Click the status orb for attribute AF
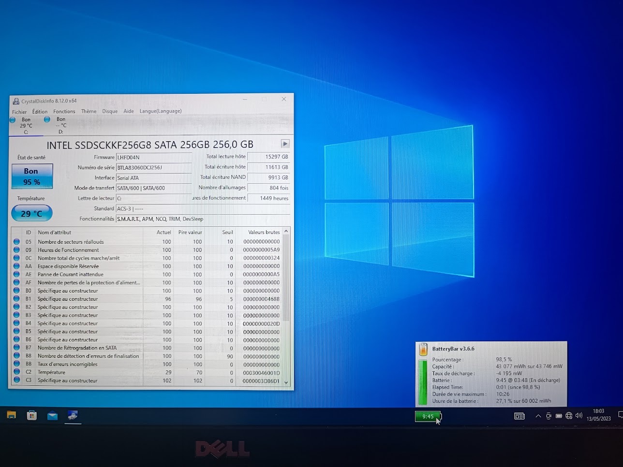 pyautogui.click(x=16, y=283)
